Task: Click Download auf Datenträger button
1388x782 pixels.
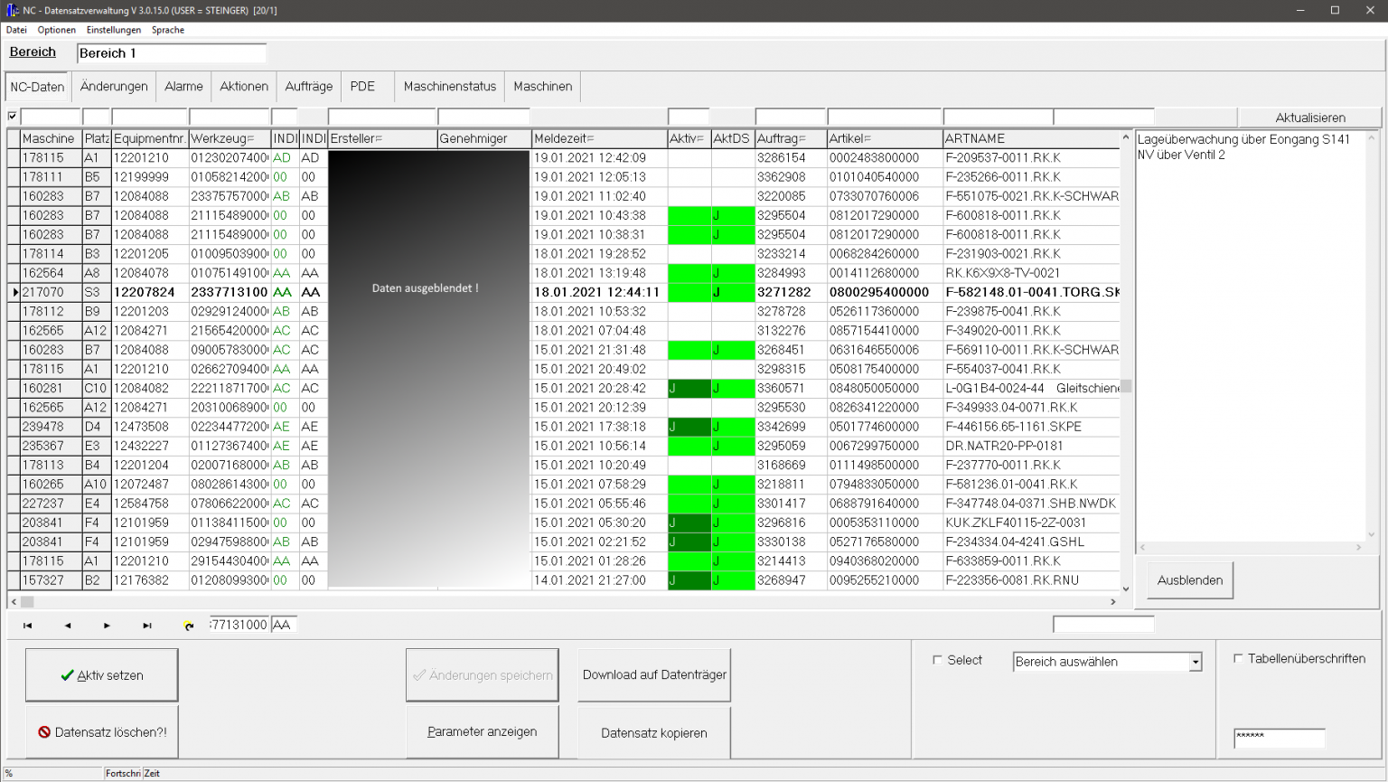Action: (x=654, y=675)
